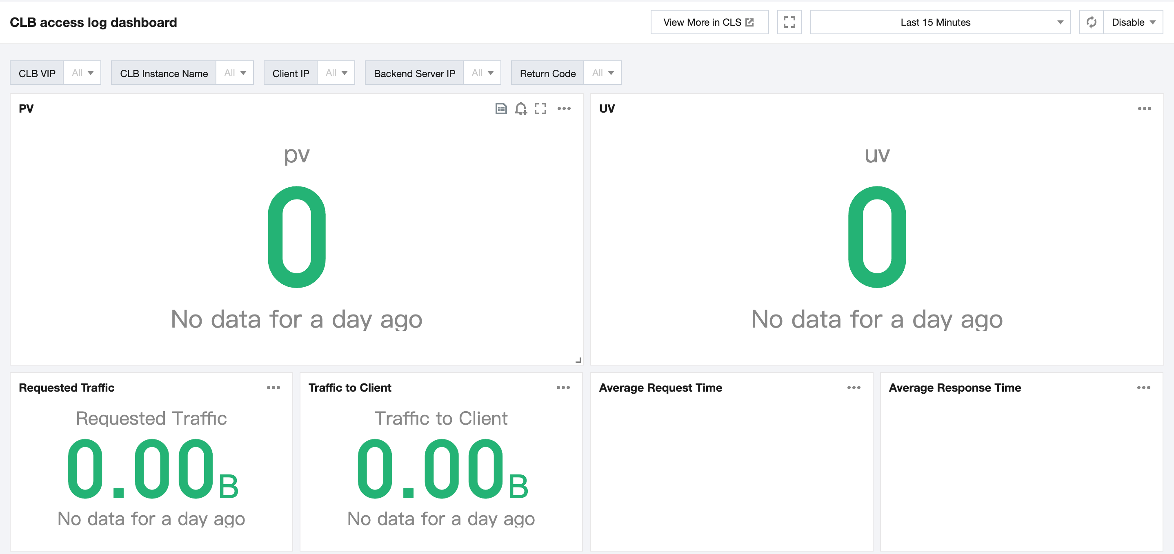Screen dimensions: 1174x554
Task: Expand the CLB VIP filter dropdown
Action: [82, 73]
